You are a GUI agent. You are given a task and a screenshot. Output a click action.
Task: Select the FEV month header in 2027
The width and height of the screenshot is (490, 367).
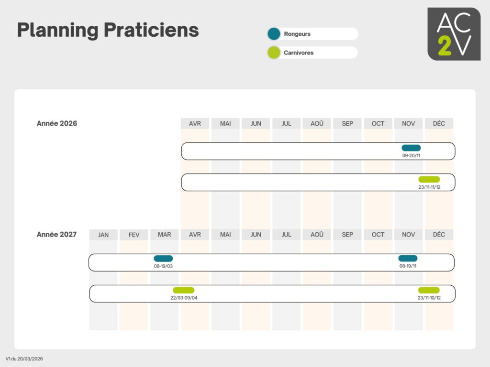coord(134,235)
